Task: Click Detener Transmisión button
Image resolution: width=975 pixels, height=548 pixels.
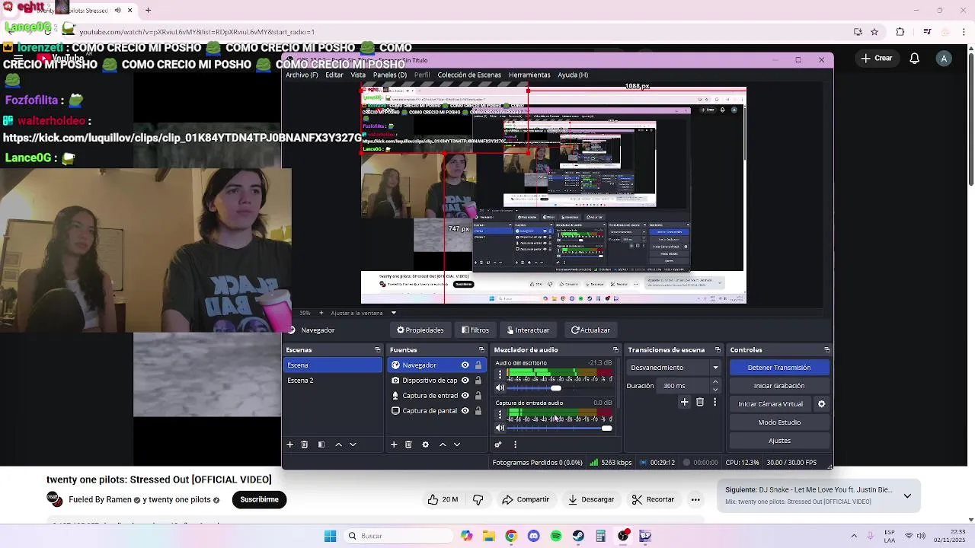Action: click(x=778, y=368)
